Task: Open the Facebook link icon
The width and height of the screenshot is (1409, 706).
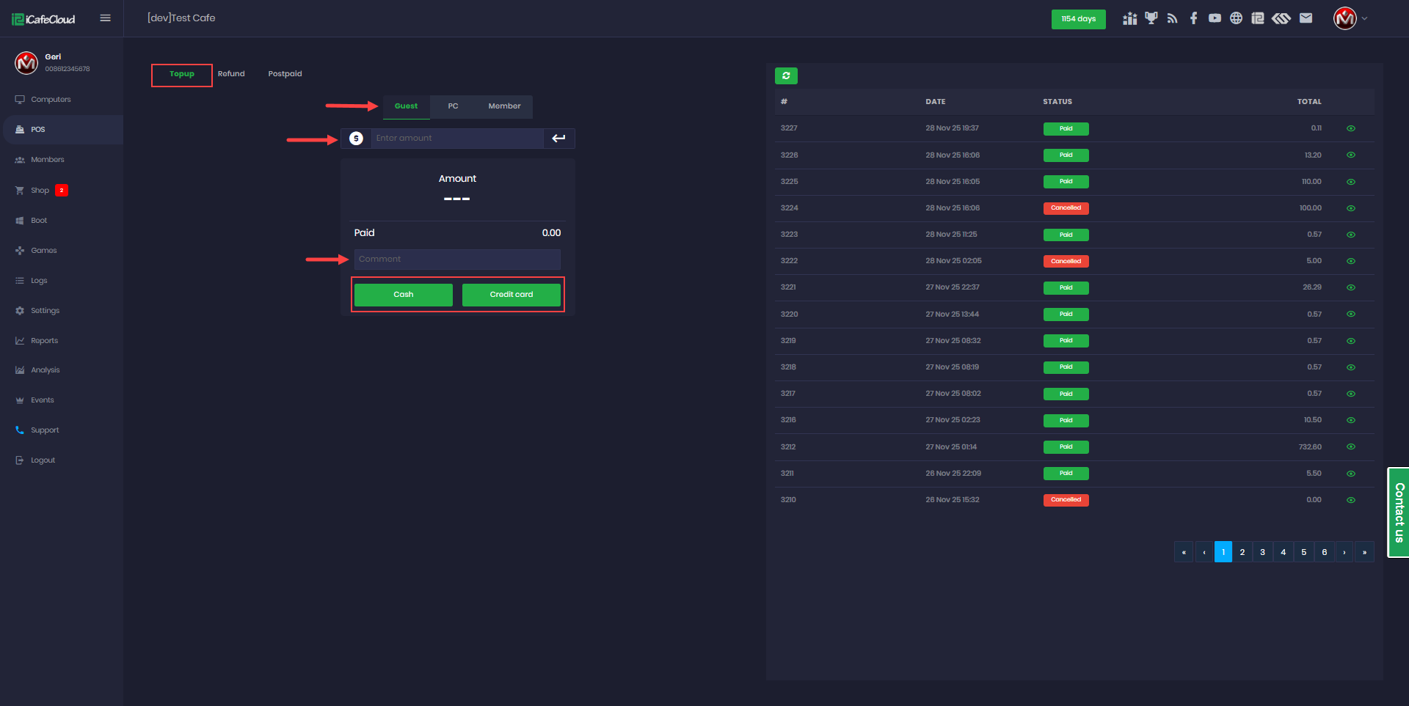Action: pyautogui.click(x=1193, y=18)
